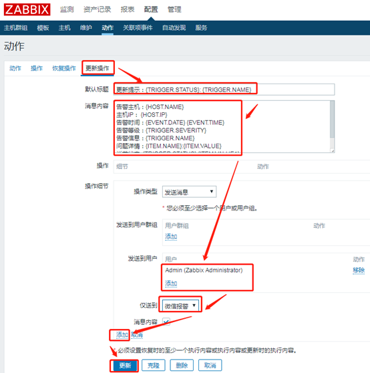Click 取消 link beside 添加
Screen dimensions: 370x373
(137, 335)
